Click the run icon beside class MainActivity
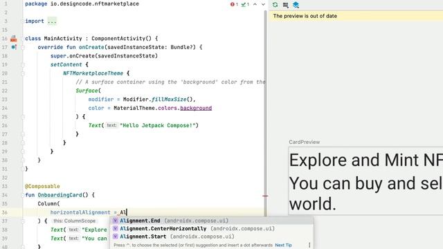This screenshot has height=249, width=443. click(14, 39)
